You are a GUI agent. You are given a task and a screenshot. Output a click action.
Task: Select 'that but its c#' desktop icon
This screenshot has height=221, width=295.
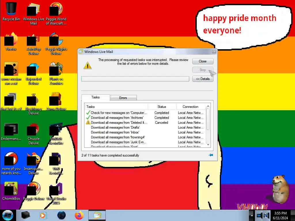[11, 102]
